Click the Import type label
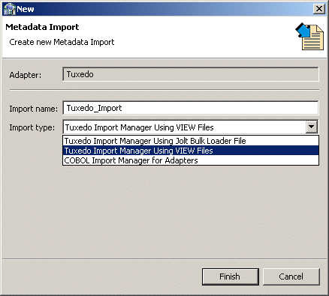This screenshot has width=329, height=296. point(32,127)
